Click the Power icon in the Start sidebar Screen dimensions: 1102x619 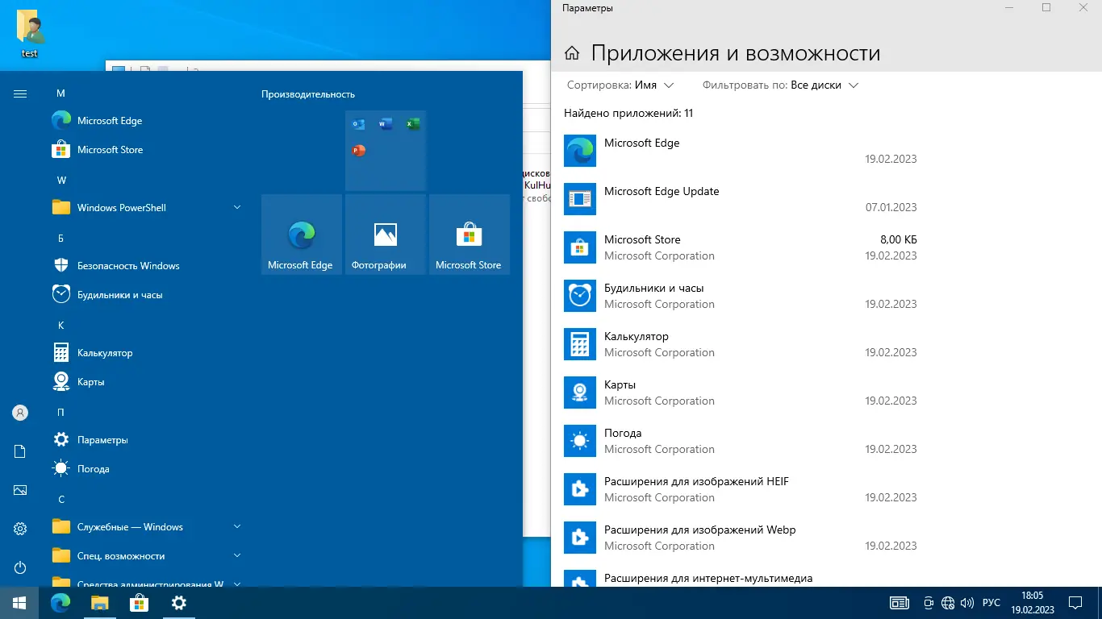pos(19,567)
